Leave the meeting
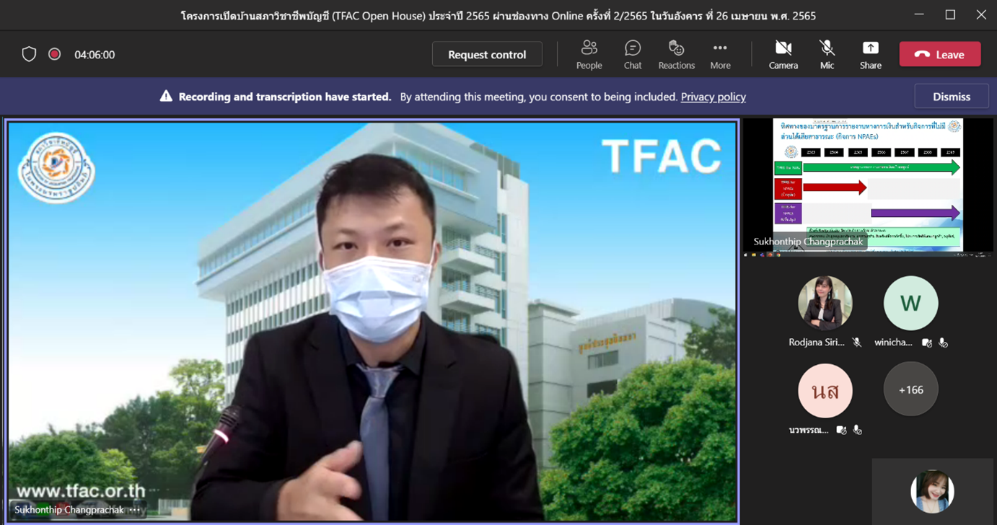 [x=939, y=54]
